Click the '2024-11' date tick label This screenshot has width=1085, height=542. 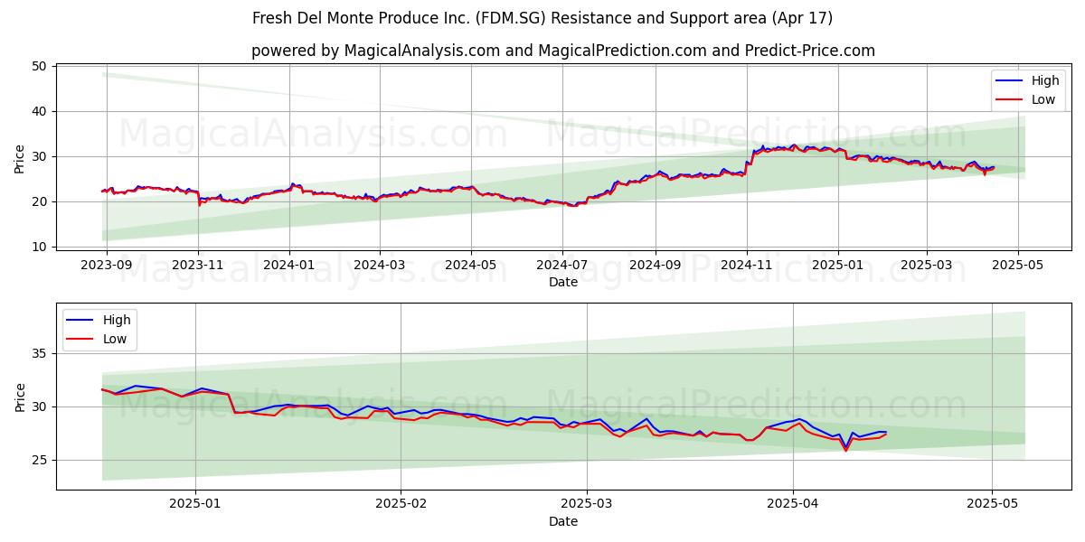coord(746,266)
